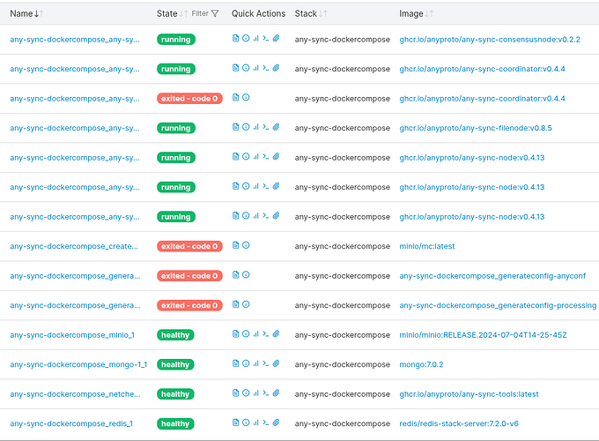Open the any-sync-tools:latest image link
Viewport: 599px width, 441px height.
pyautogui.click(x=469, y=394)
